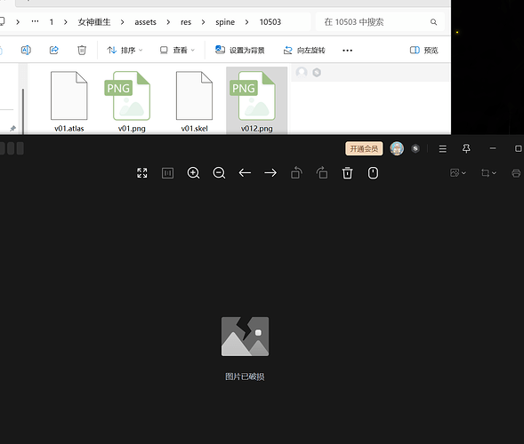Go to previous image with left arrow
The image size is (524, 444).
click(245, 173)
